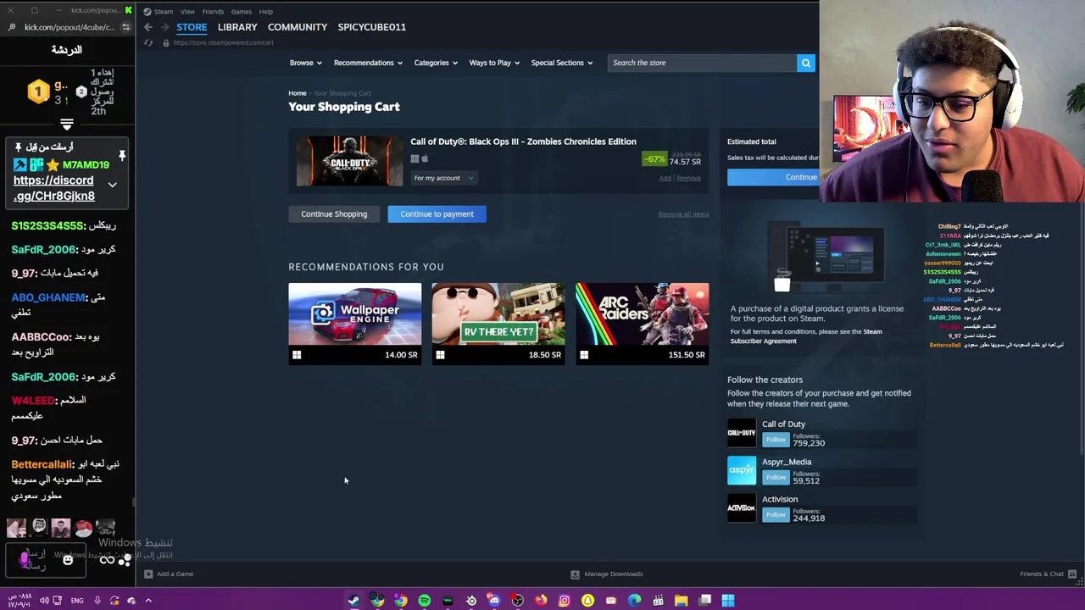Unpin the pinned Kick chat message
This screenshot has width=1085, height=610.
pos(122,155)
